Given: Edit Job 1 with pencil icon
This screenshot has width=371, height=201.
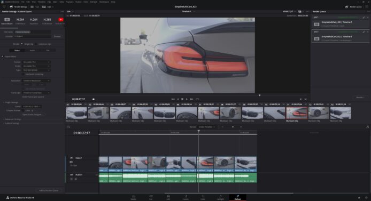Looking at the screenshot, I should pyautogui.click(x=364, y=18).
